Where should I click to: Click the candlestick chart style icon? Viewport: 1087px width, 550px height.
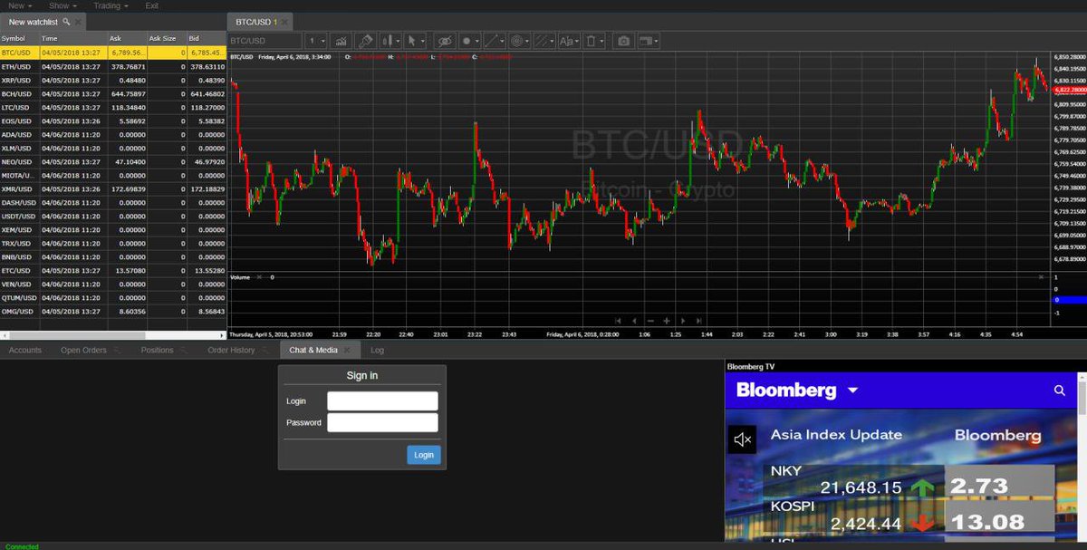[389, 41]
